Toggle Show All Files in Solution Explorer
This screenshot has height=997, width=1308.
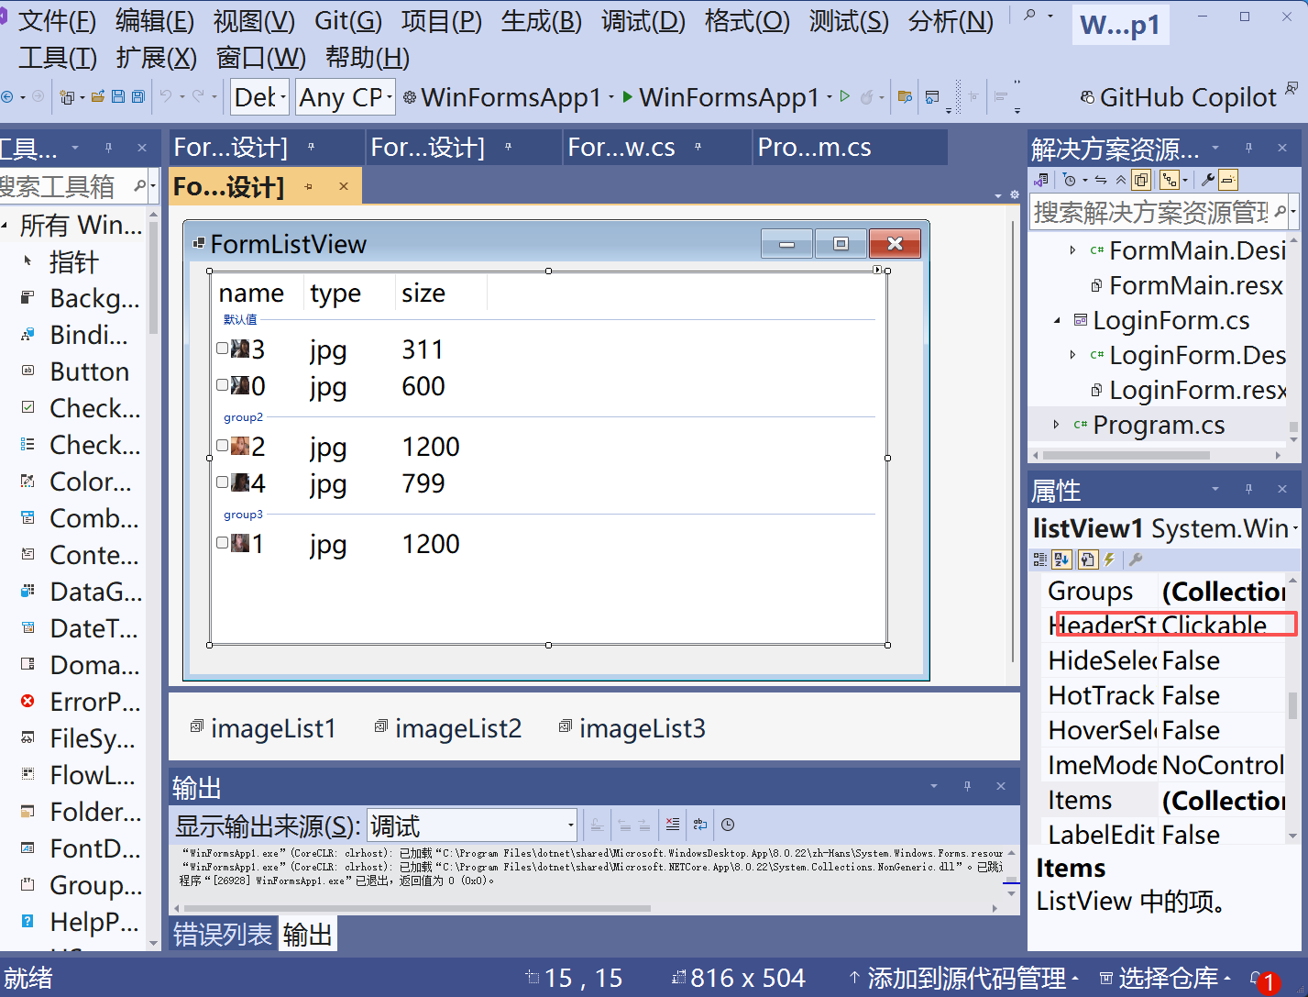pos(1141,180)
